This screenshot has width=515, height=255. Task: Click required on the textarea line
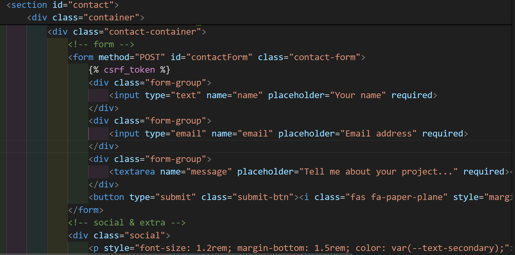(484, 172)
